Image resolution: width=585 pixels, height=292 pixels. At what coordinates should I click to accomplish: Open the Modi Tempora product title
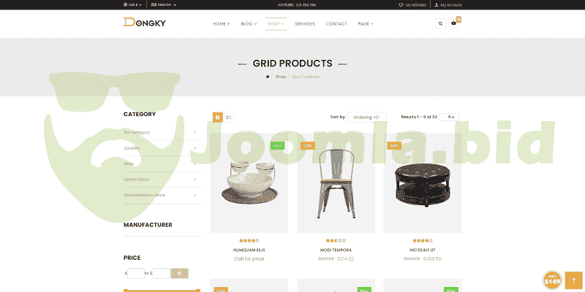click(x=336, y=250)
